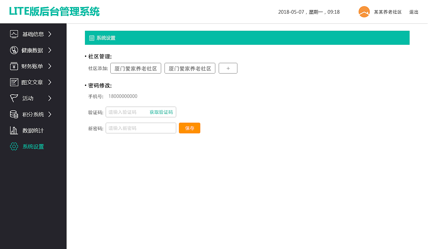Click the 系统设置 gear icon

point(14,146)
